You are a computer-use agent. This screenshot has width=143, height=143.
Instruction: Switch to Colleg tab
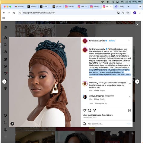119,7
